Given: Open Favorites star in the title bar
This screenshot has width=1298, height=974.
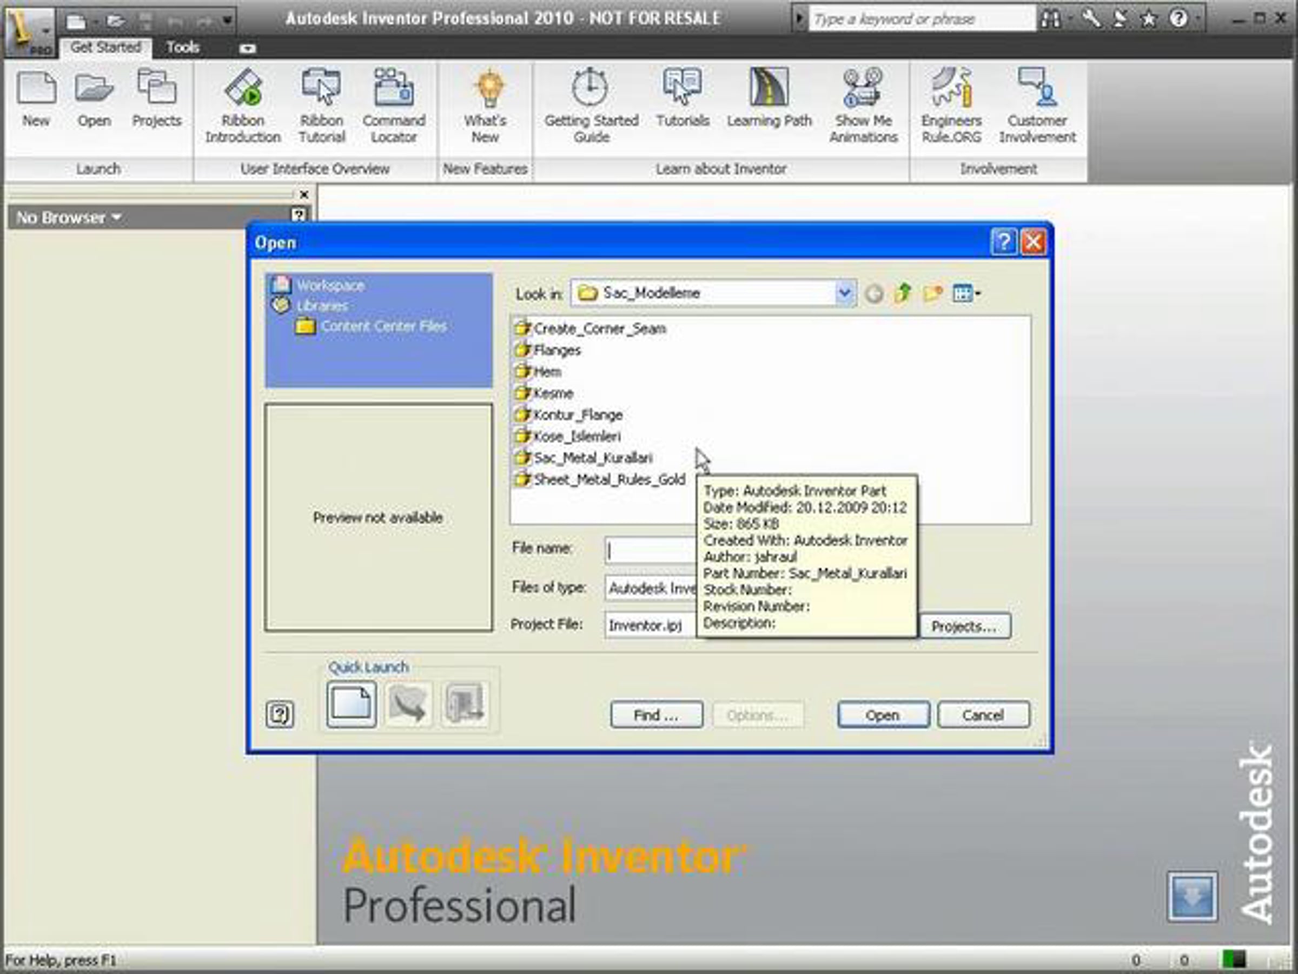Looking at the screenshot, I should [1148, 19].
